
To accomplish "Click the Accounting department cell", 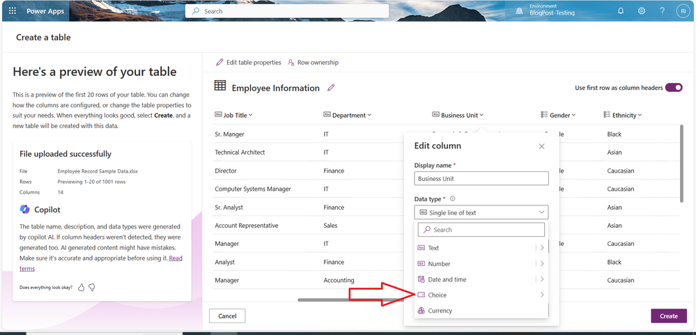I will click(339, 281).
